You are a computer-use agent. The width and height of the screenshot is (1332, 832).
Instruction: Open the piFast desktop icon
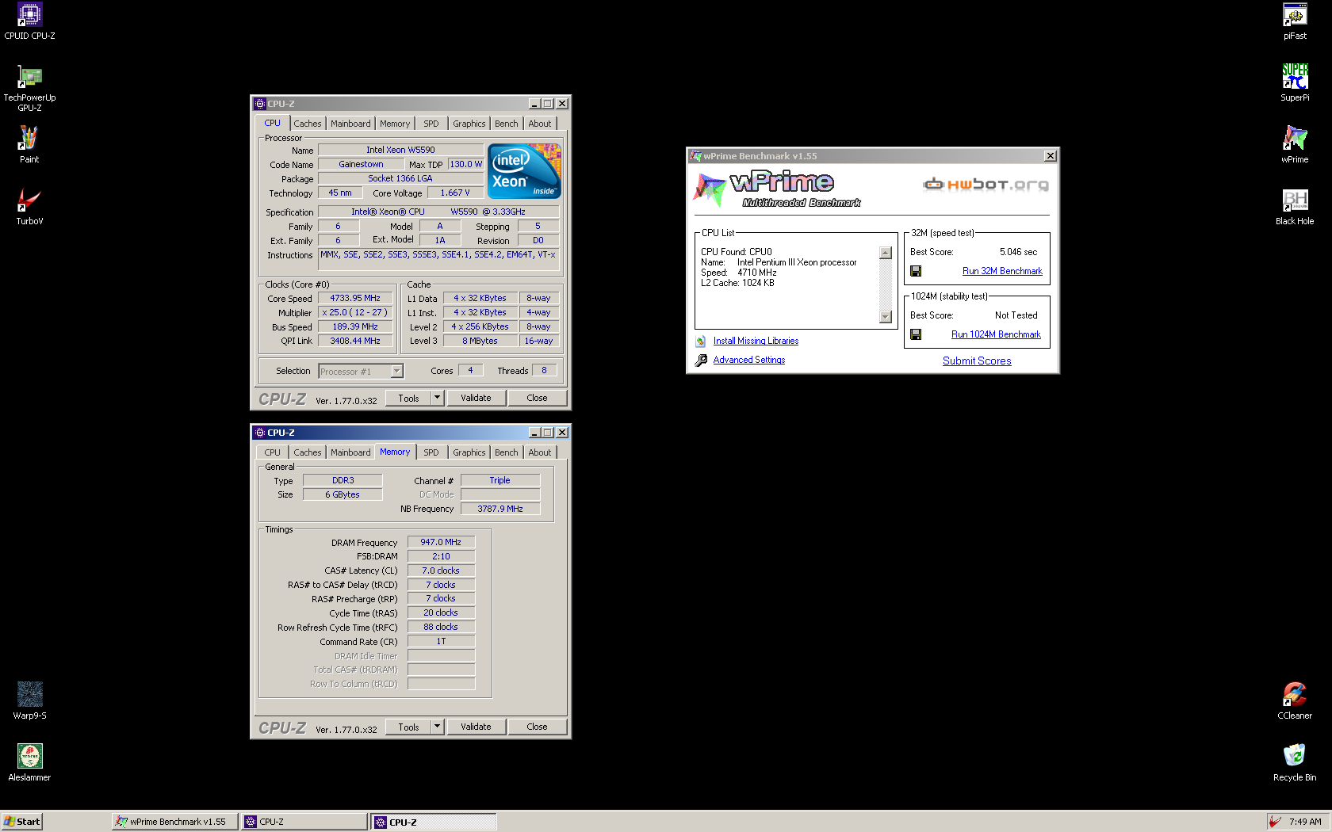click(1295, 21)
